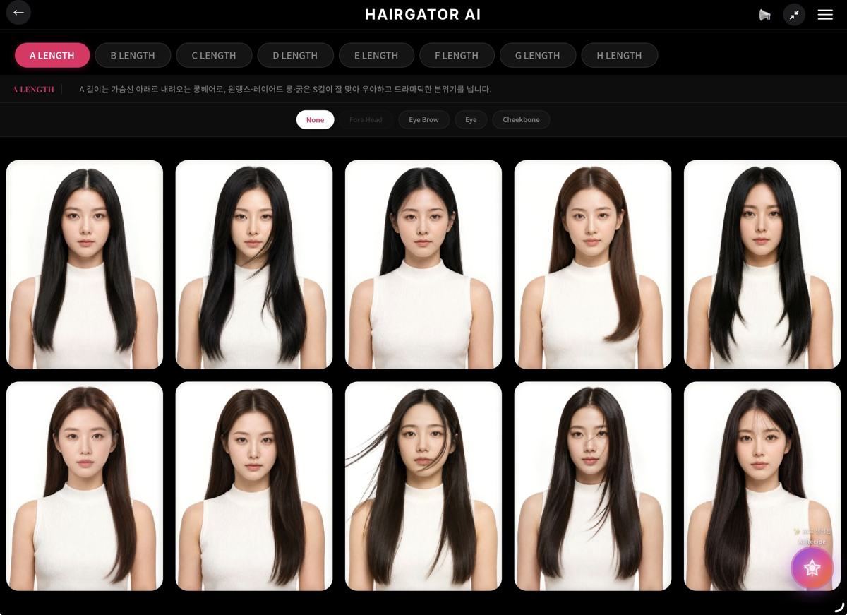Open the first hairstyle in the bottom row
The height and width of the screenshot is (615, 847).
point(85,486)
